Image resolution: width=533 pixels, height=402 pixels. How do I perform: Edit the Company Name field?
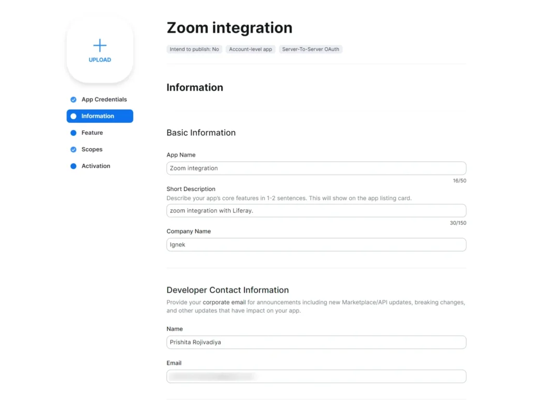coord(316,244)
